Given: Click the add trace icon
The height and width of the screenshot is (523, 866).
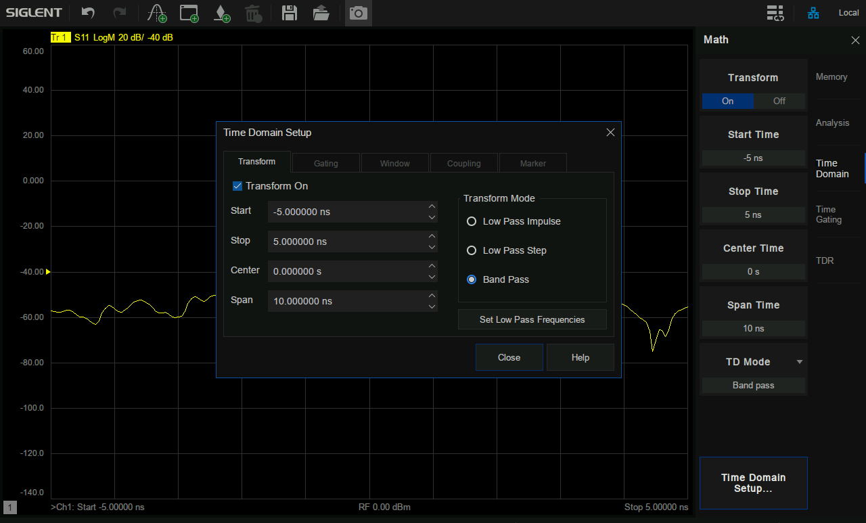Looking at the screenshot, I should tap(157, 13).
